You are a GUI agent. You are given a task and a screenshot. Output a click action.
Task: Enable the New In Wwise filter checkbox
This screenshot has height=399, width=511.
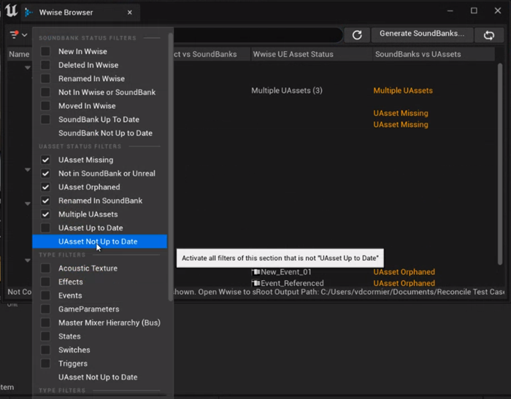click(x=46, y=52)
